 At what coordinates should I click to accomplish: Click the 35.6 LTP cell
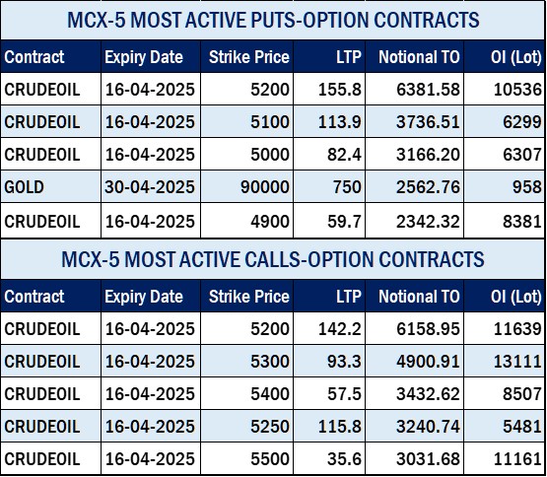pyautogui.click(x=329, y=458)
